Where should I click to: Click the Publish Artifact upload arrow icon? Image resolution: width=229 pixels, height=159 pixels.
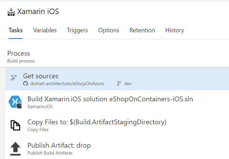click(x=15, y=148)
